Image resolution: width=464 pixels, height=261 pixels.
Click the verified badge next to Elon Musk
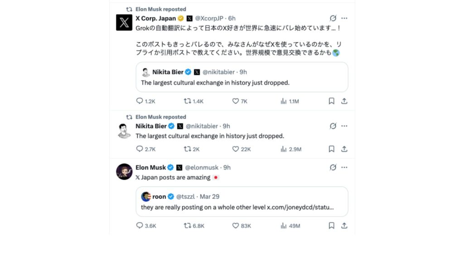[171, 167]
